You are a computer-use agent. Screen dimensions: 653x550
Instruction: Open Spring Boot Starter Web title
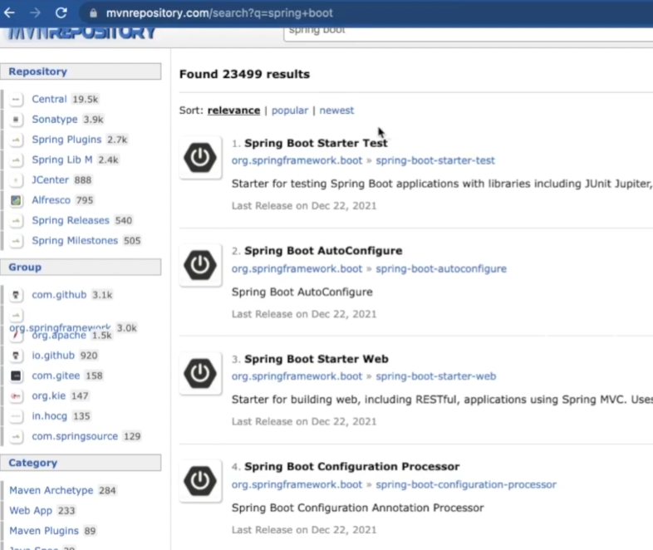coord(316,359)
